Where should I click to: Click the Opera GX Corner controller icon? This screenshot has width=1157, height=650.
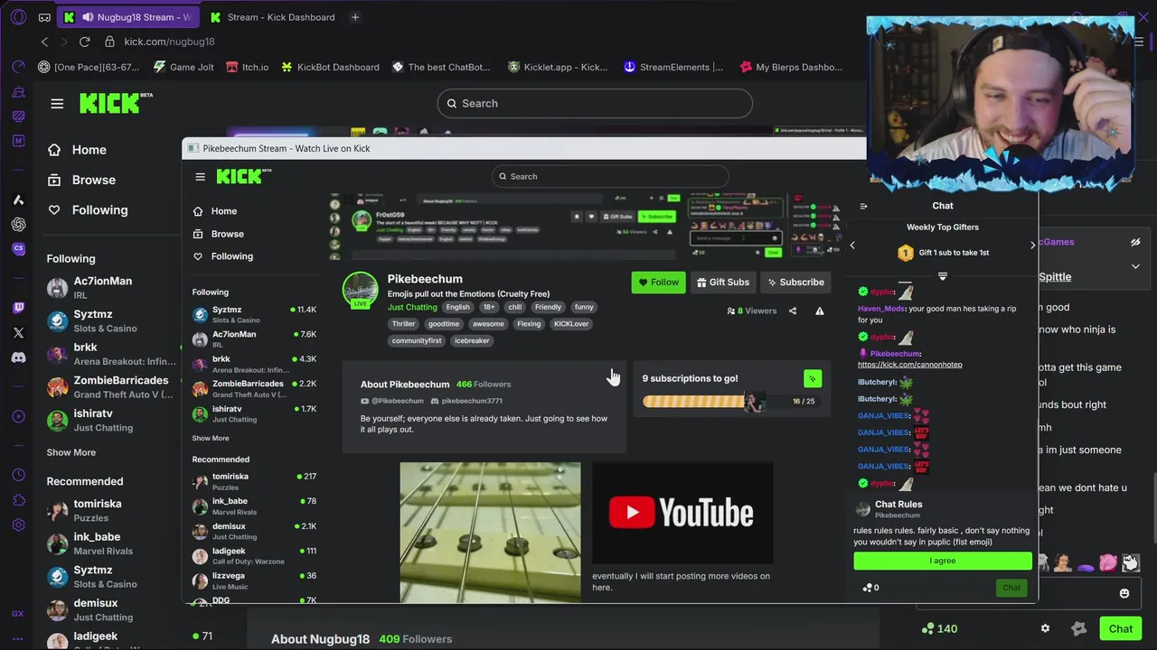[45, 17]
